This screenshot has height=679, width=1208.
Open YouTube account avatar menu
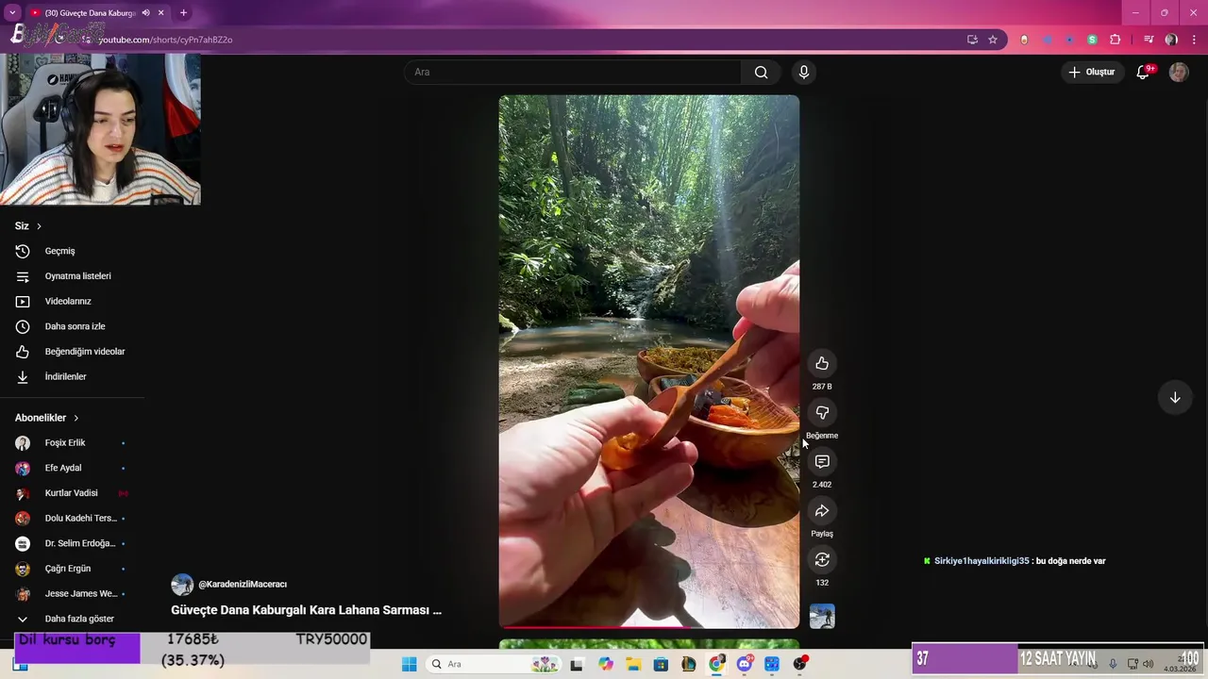tap(1179, 72)
